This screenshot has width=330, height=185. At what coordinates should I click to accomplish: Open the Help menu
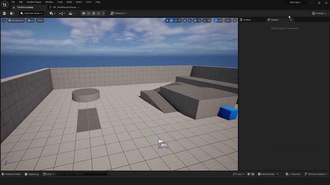point(97,2)
